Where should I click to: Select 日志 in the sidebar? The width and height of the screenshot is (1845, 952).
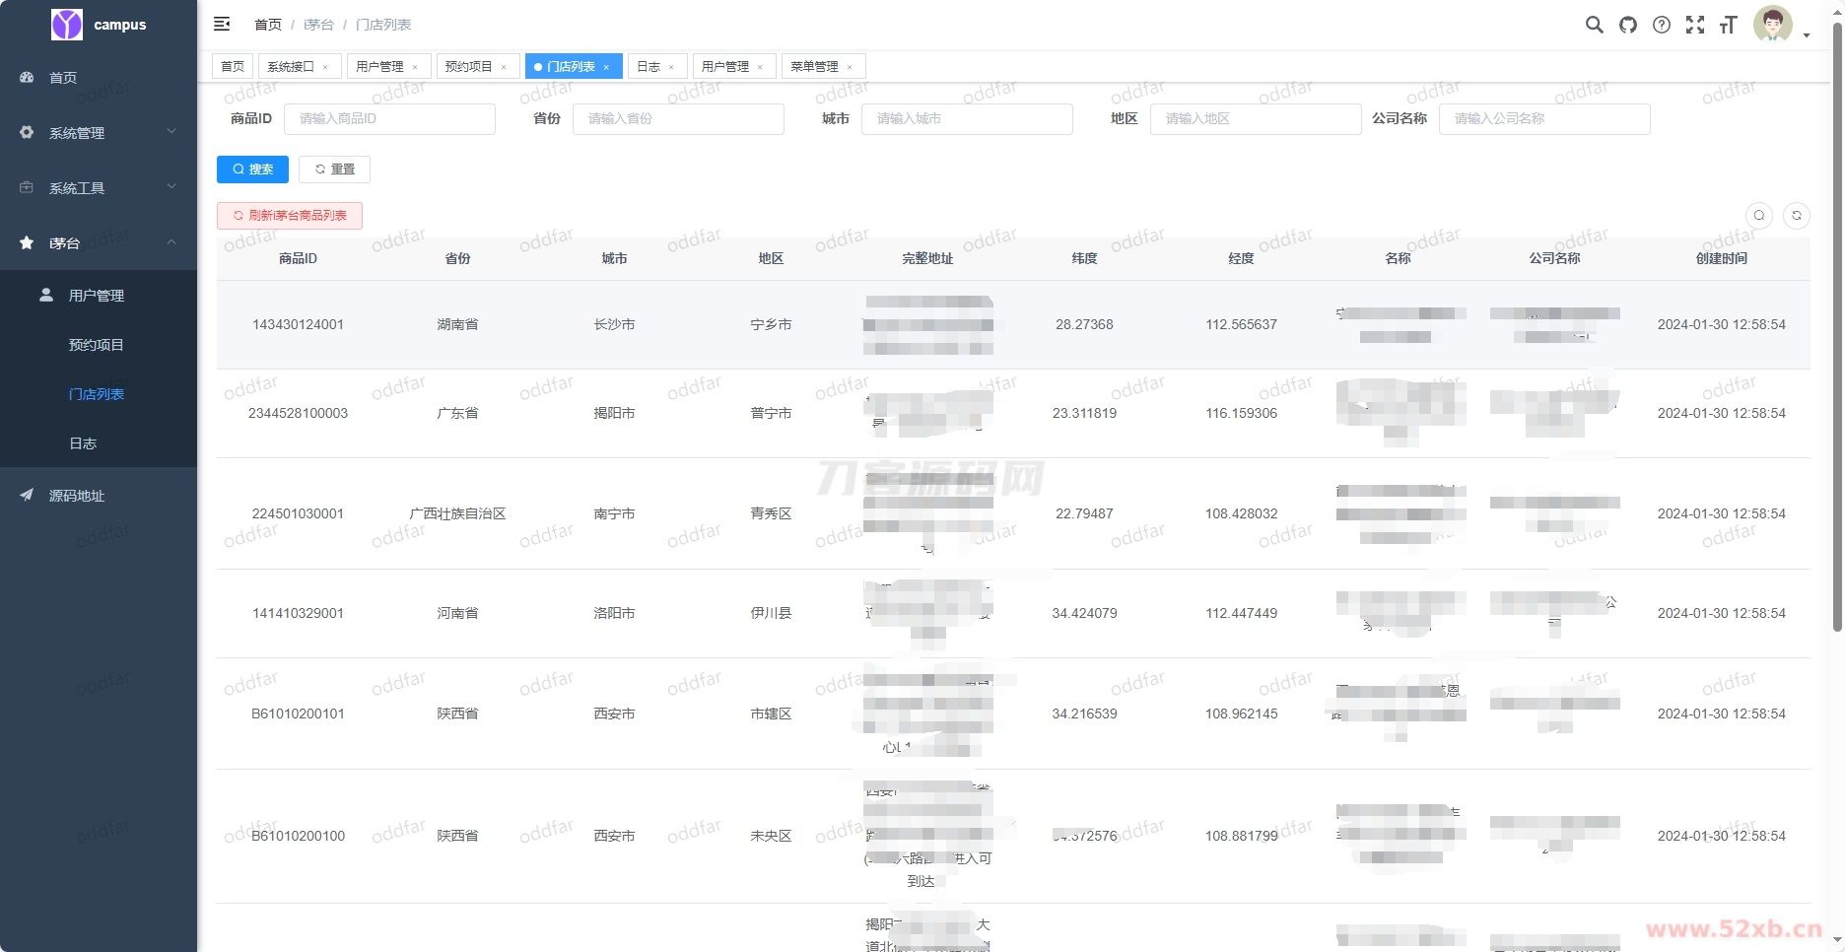click(83, 443)
